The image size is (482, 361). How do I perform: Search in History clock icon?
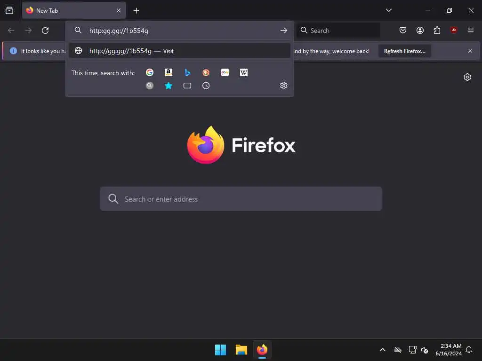coord(206,86)
